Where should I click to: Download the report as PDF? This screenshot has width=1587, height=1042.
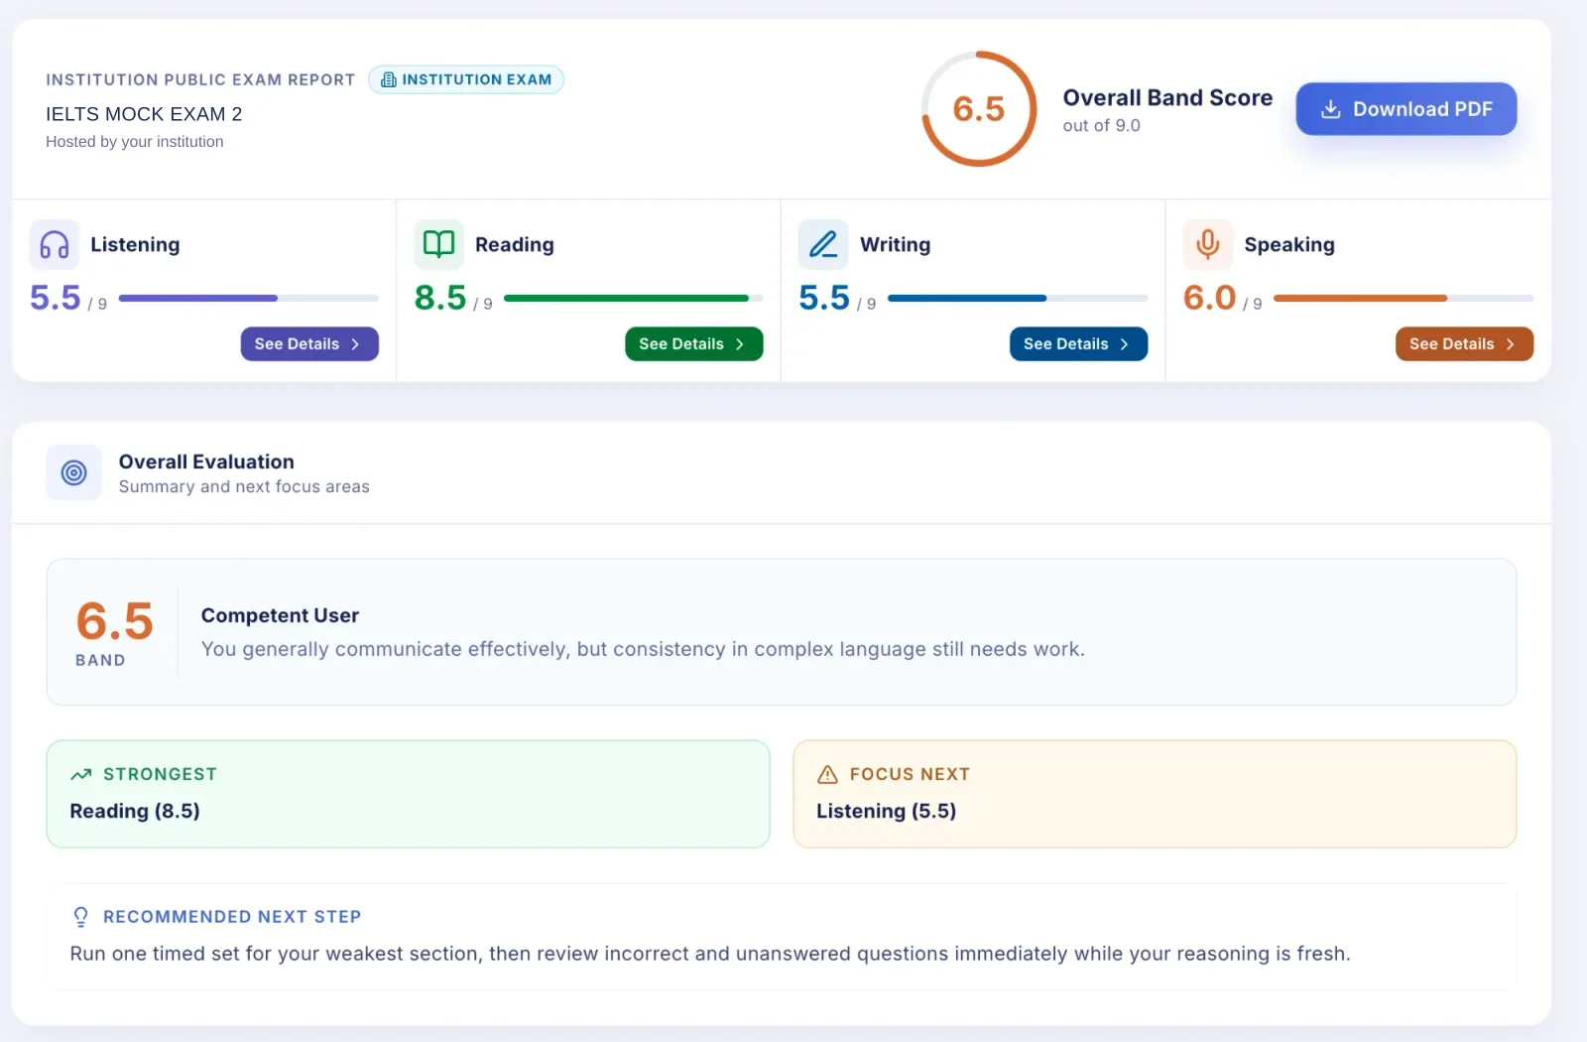tap(1405, 109)
